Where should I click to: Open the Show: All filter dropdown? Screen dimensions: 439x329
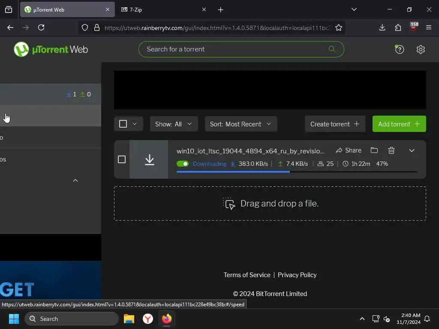(x=174, y=124)
